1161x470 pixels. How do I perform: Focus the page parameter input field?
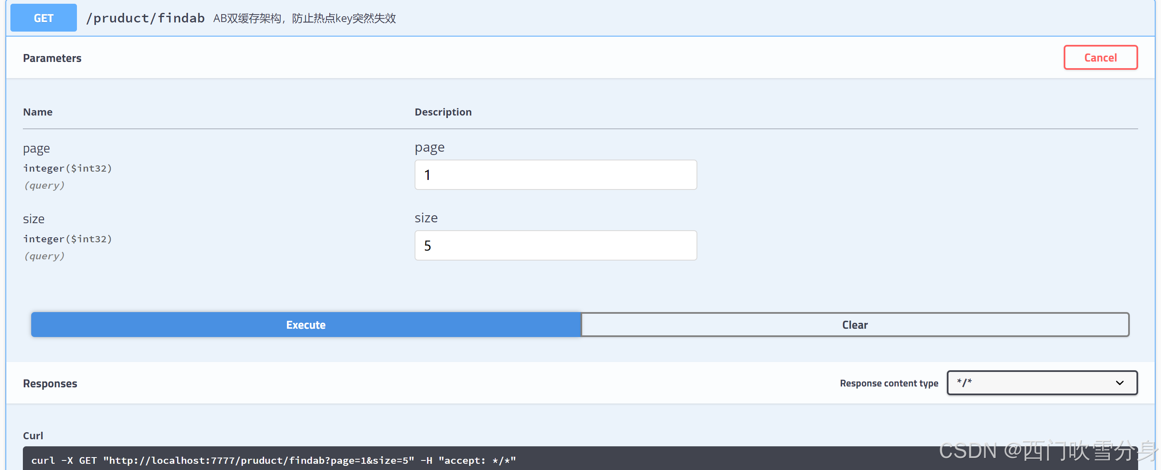555,175
